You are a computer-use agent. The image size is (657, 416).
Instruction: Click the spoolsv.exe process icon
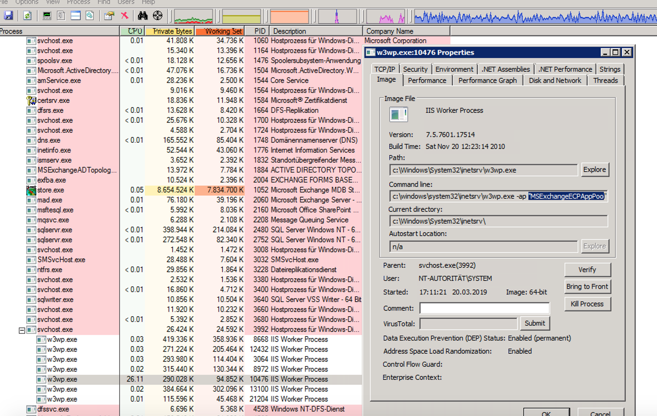31,60
